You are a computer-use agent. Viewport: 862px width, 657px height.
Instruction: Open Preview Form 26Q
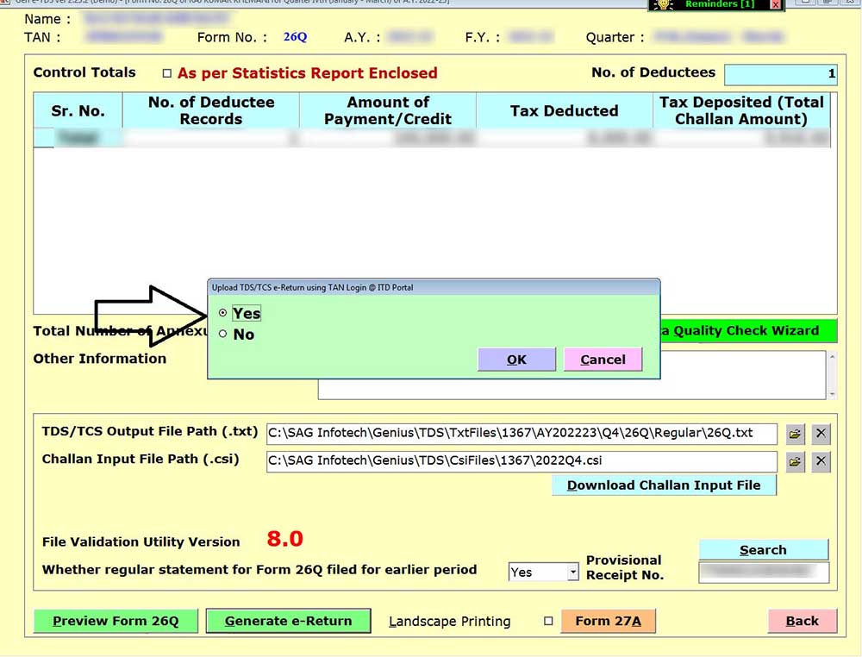[116, 621]
